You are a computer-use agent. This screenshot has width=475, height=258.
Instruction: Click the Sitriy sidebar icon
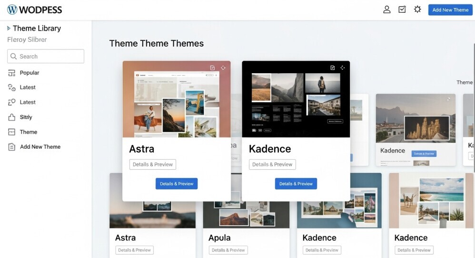[x=11, y=117]
